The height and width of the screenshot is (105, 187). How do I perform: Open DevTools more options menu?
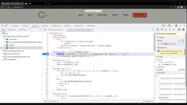click(180, 26)
